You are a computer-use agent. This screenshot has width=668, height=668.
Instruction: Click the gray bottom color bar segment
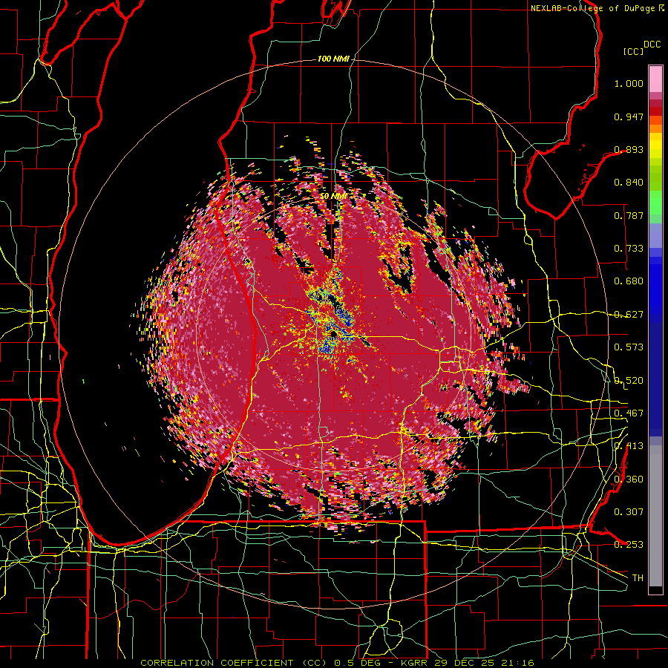point(655,516)
